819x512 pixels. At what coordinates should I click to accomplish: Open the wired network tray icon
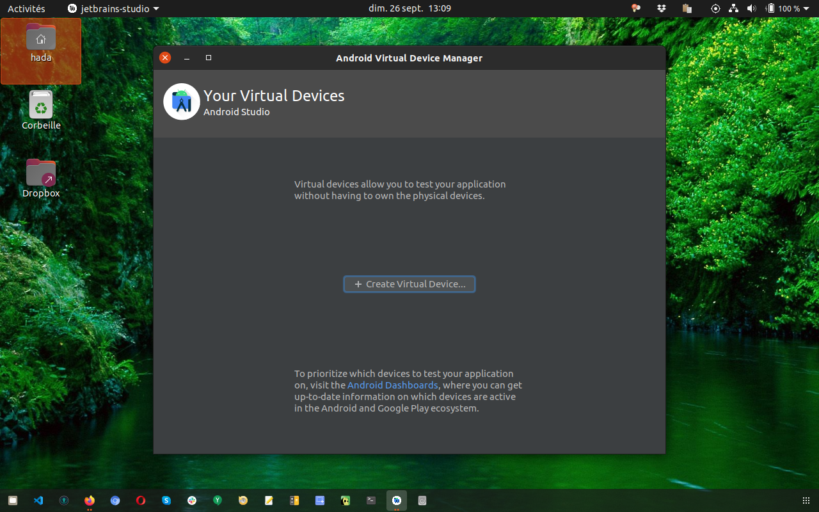[734, 8]
